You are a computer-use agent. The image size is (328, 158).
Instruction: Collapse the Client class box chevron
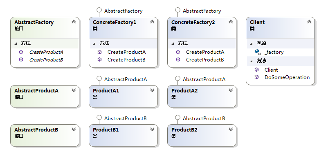click(309, 22)
